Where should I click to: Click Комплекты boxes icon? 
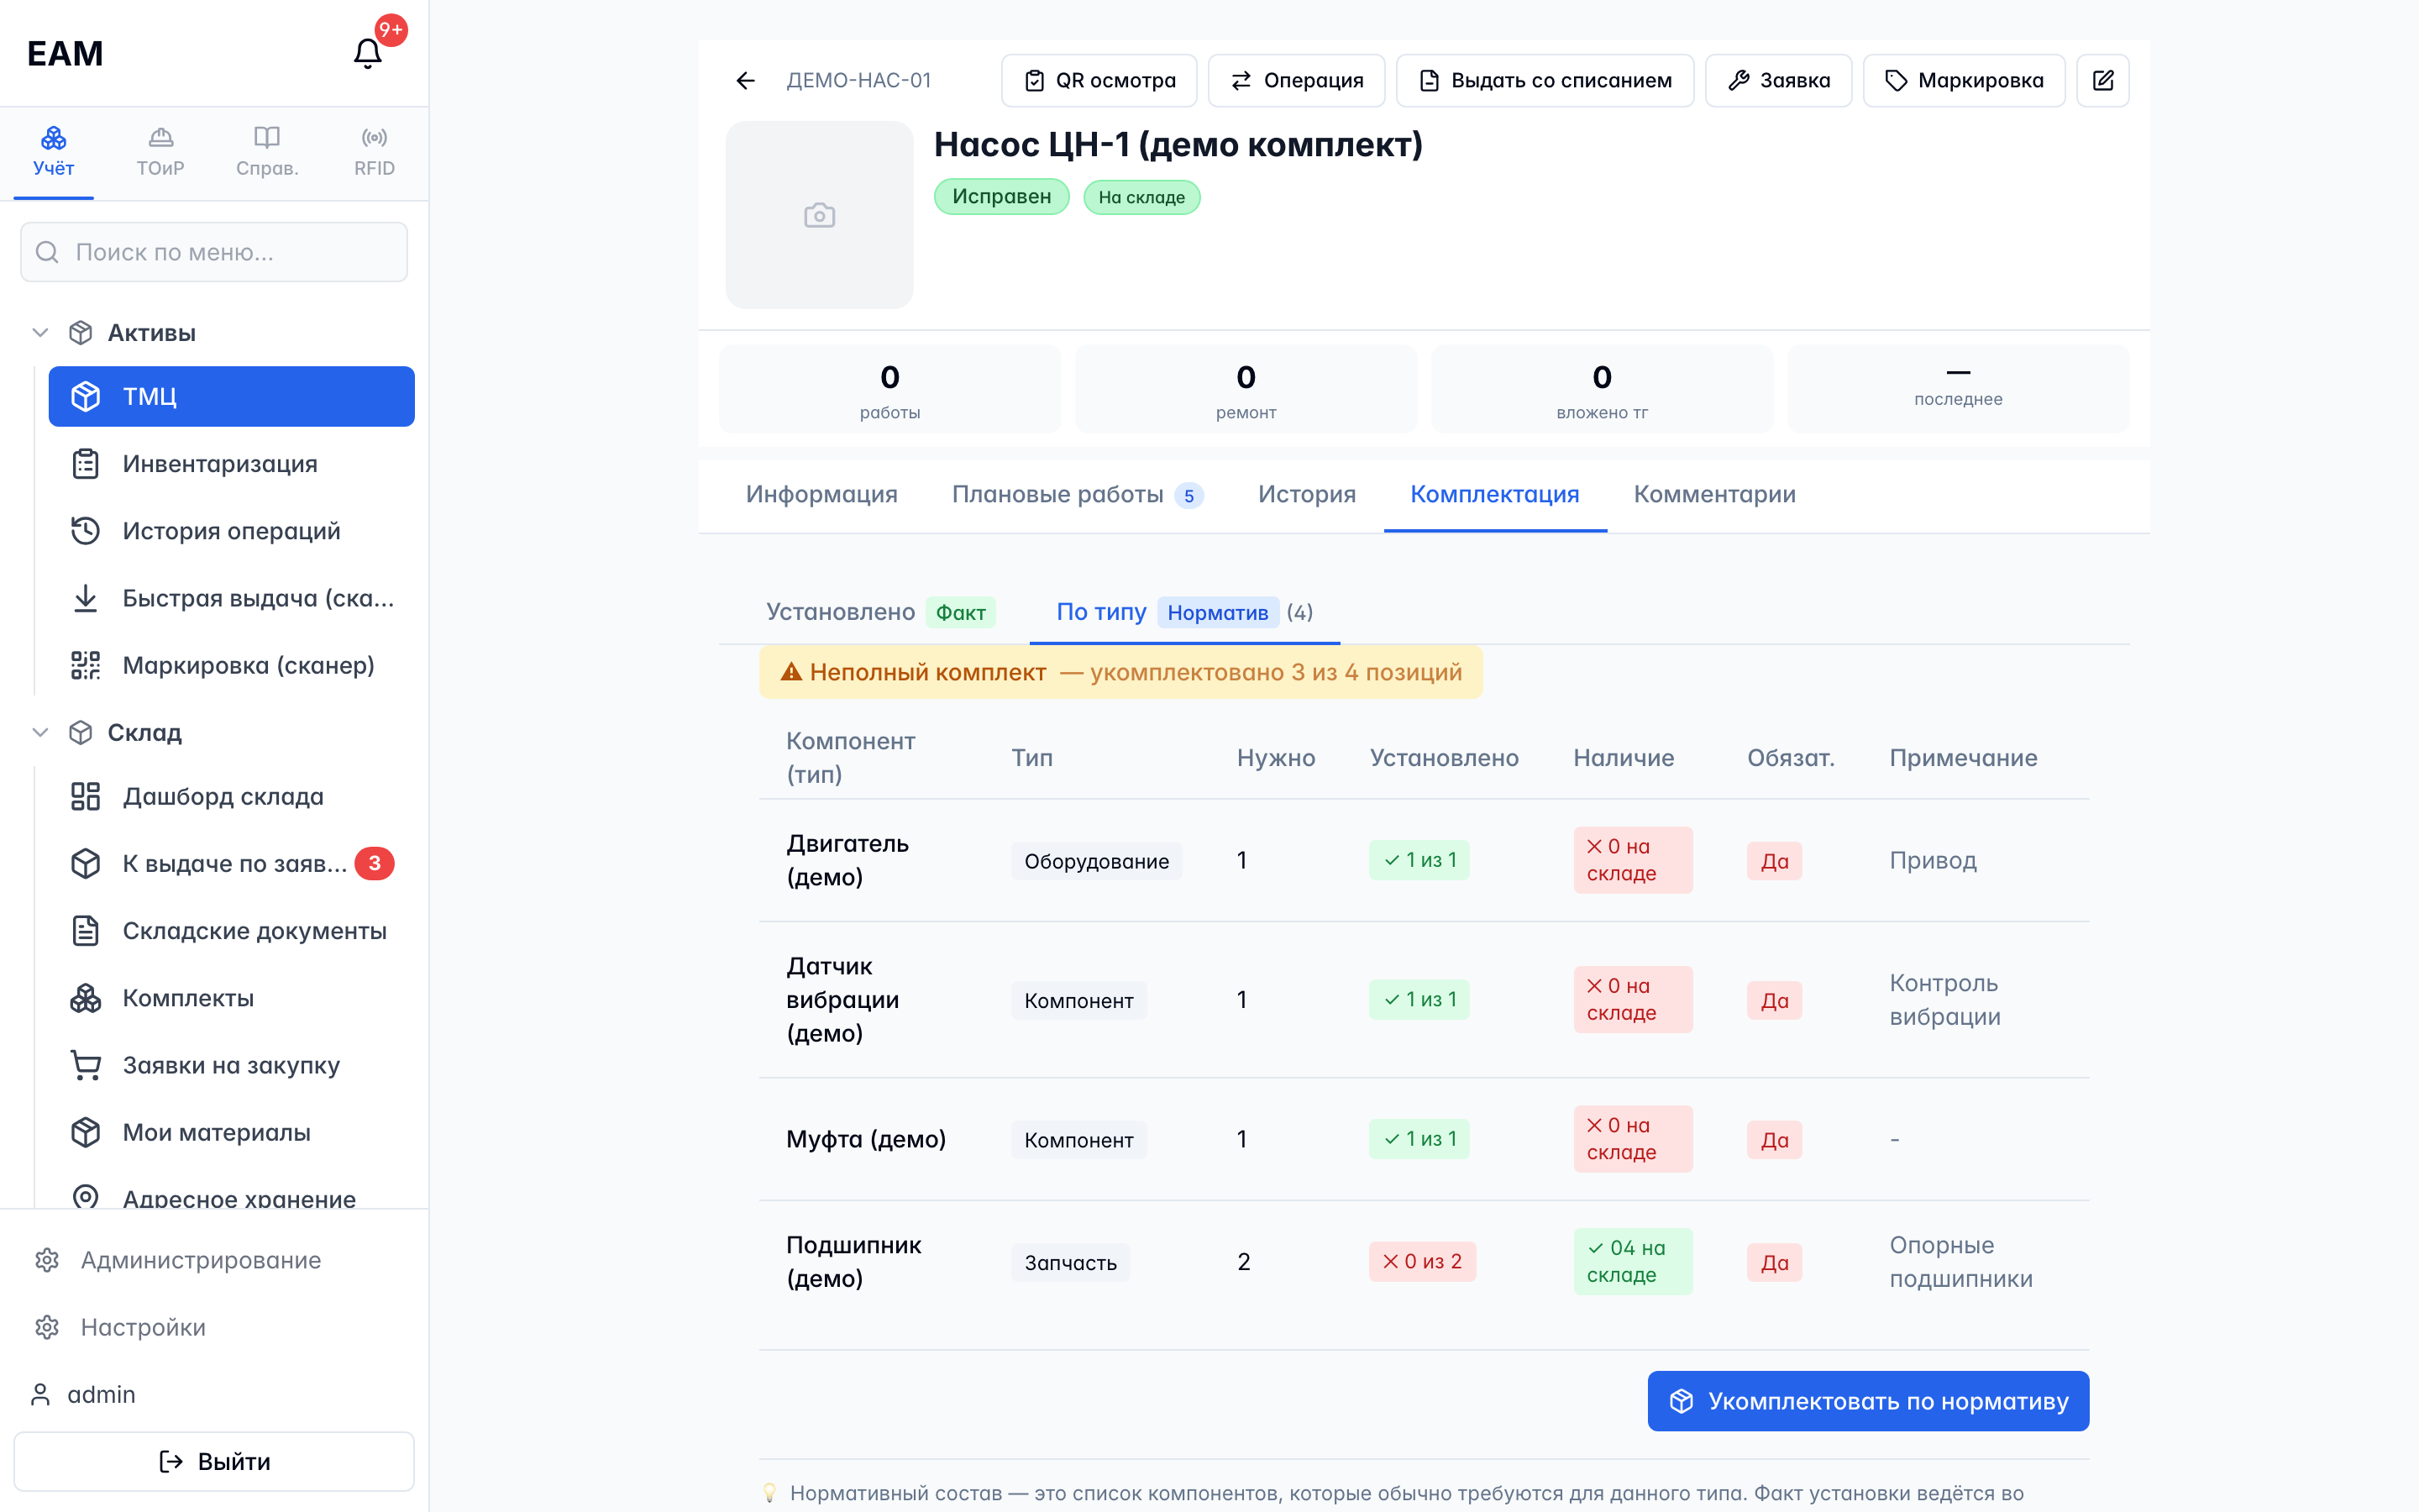[x=86, y=998]
